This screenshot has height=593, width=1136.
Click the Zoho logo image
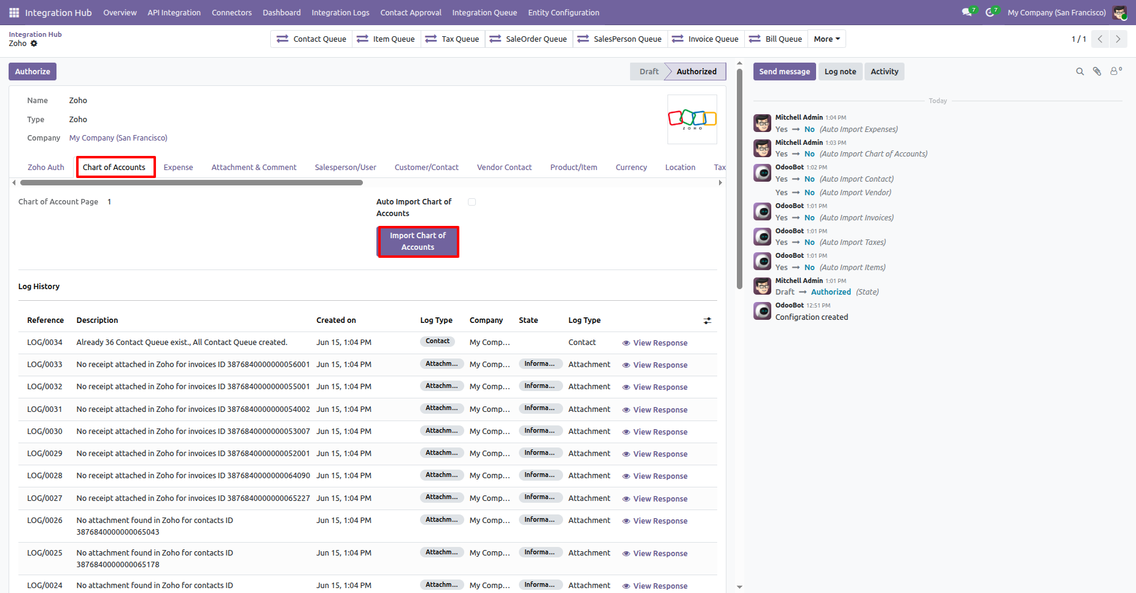692,119
